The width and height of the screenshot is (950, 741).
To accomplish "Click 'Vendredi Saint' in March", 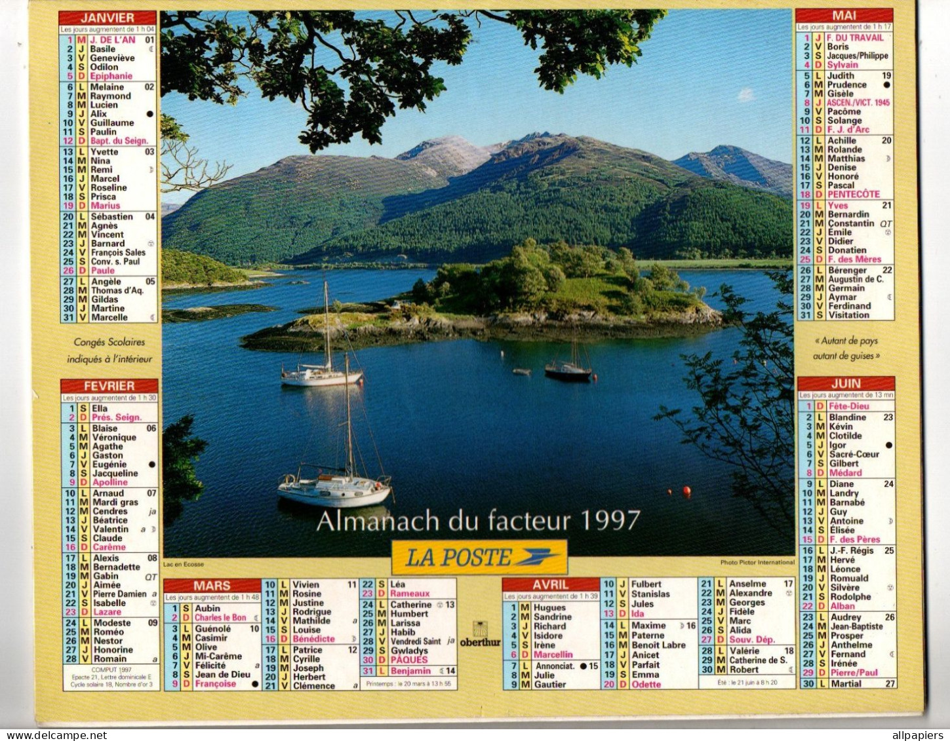I will [x=416, y=642].
